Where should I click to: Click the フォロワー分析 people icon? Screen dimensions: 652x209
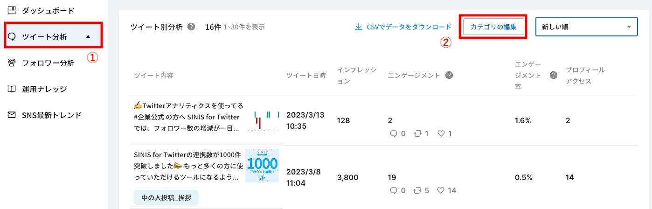tap(13, 63)
